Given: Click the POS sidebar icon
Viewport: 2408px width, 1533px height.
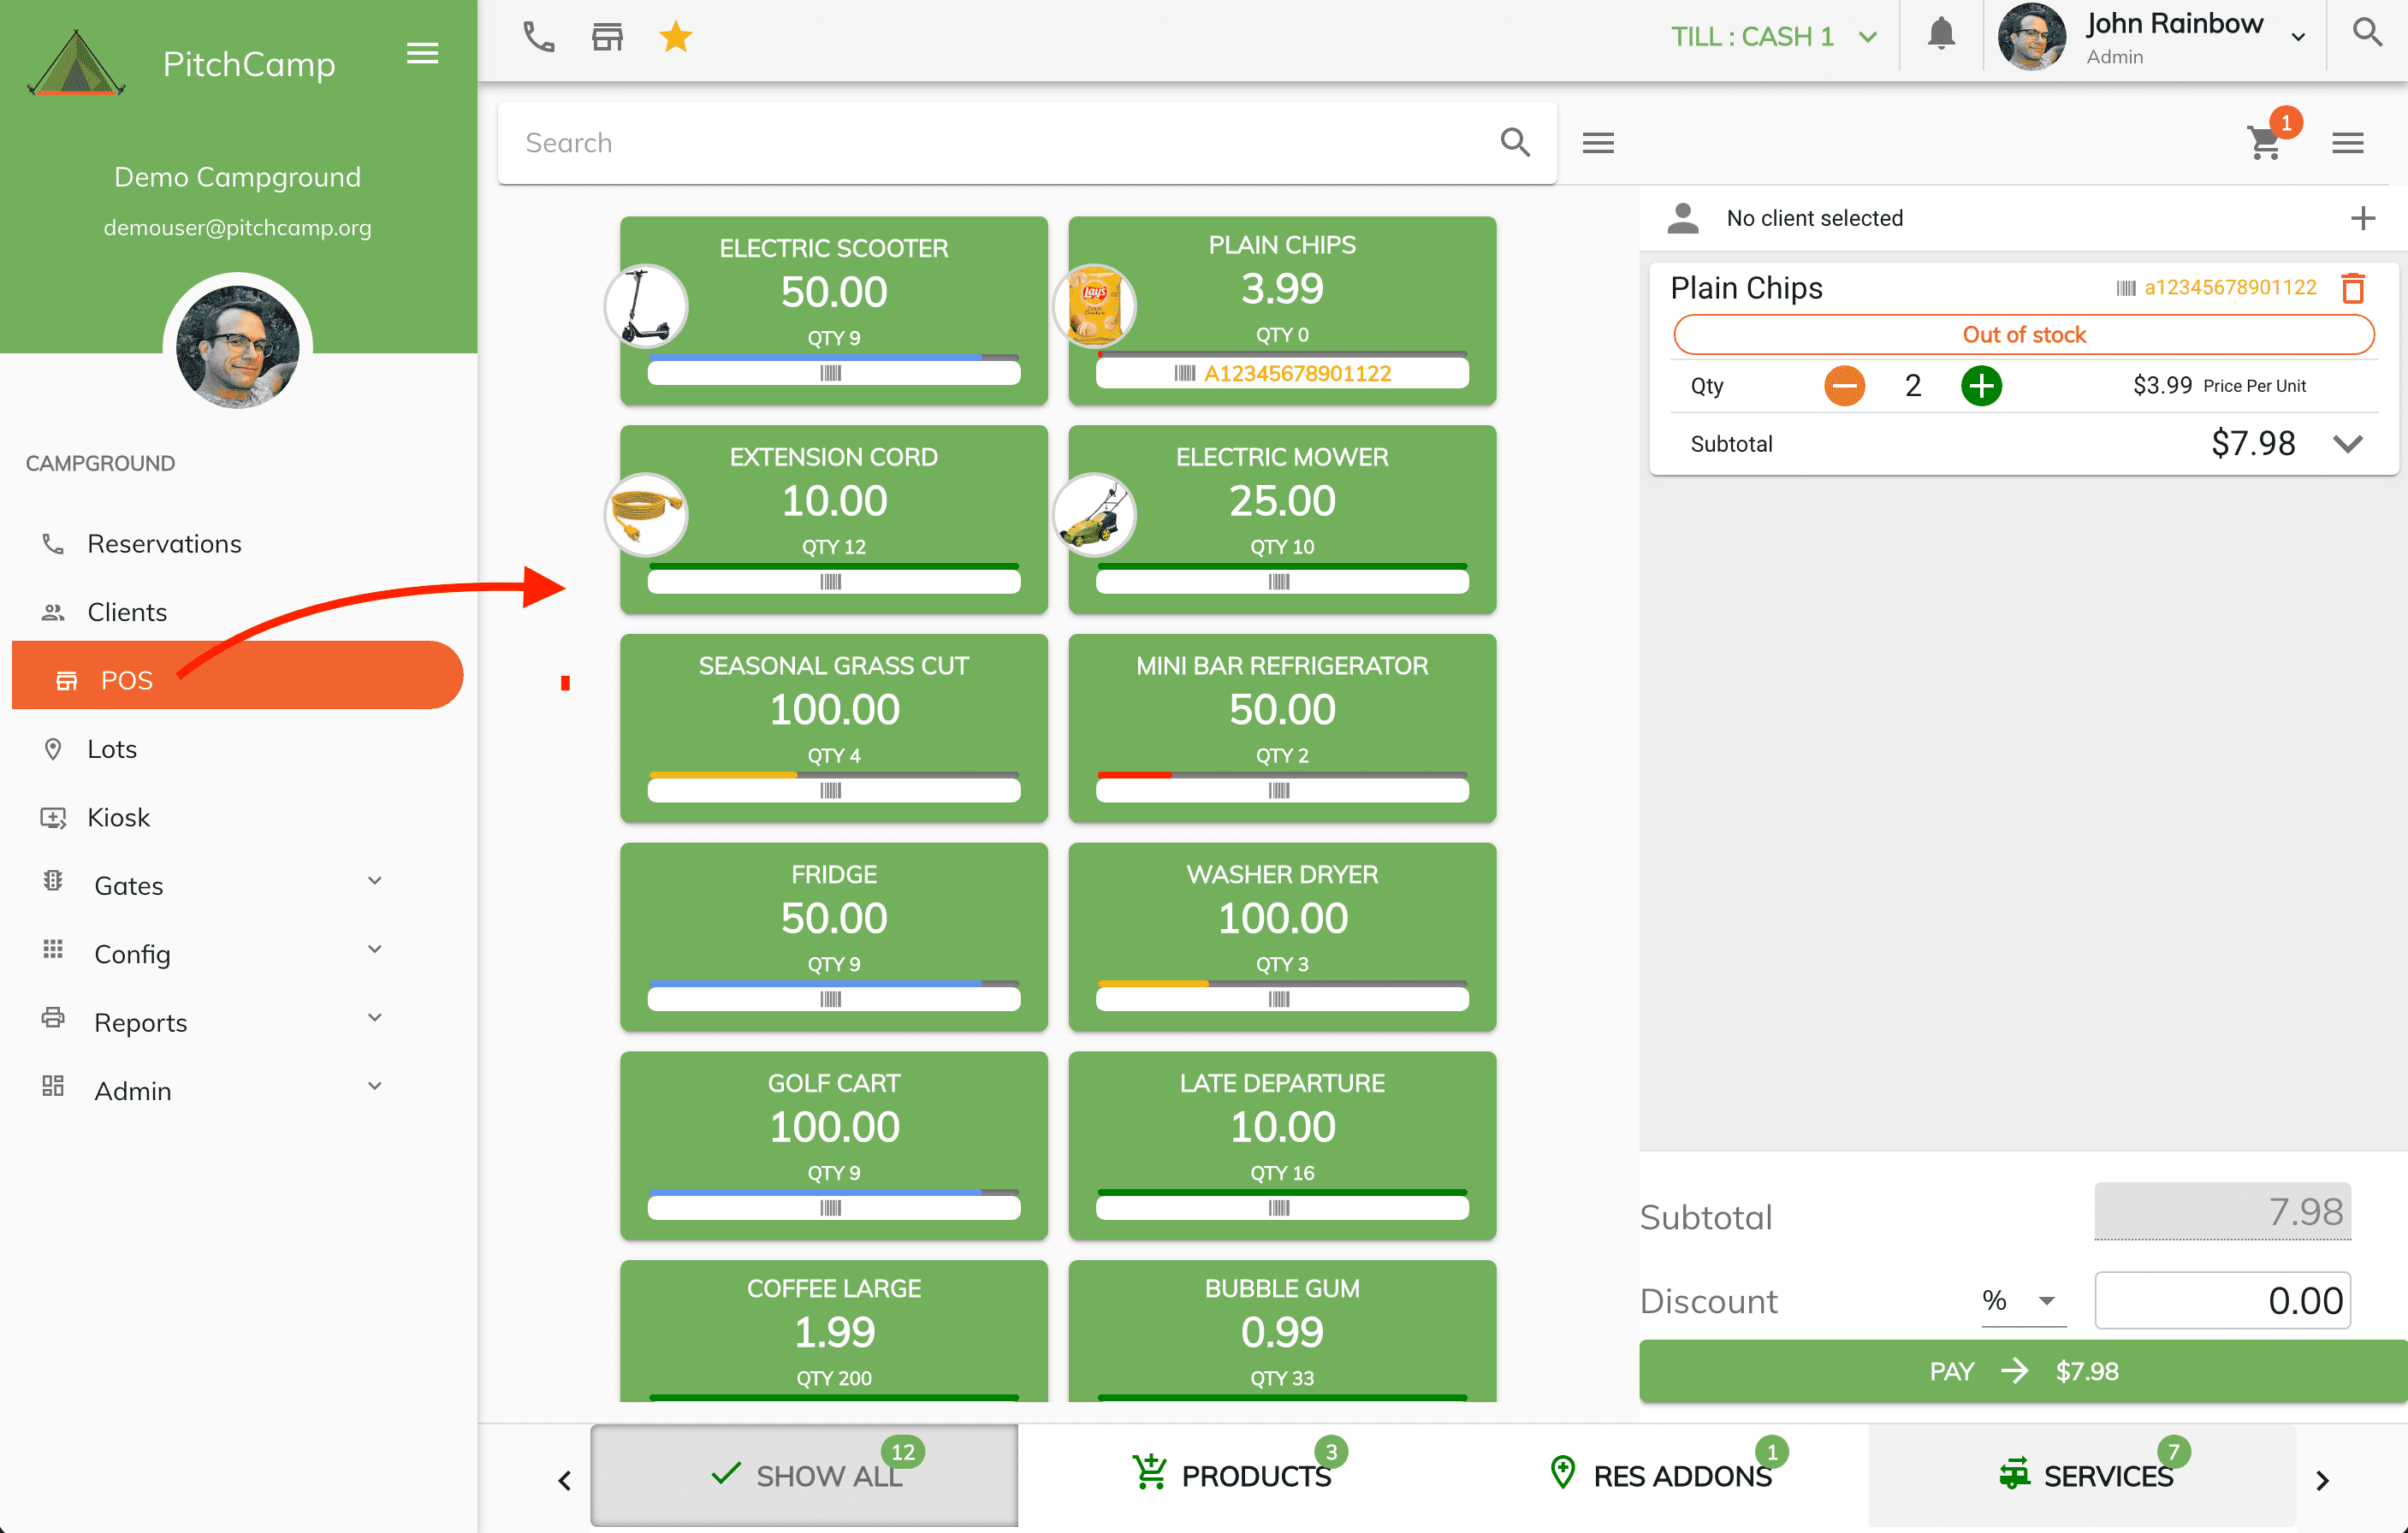Looking at the screenshot, I should [x=63, y=681].
